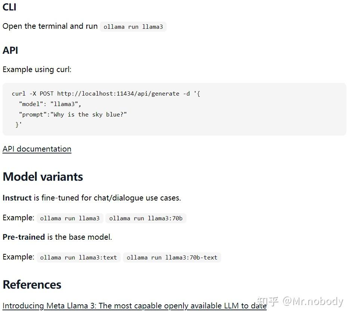Click "is the base model." text
The height and width of the screenshot is (317, 352).
point(79,237)
